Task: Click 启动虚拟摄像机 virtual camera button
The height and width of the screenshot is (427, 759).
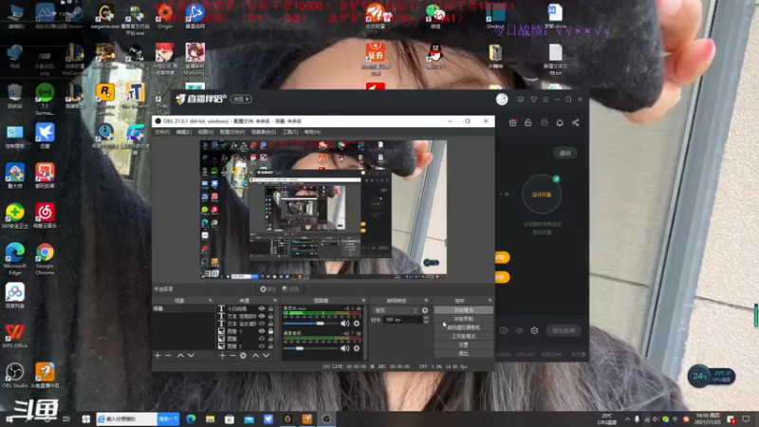Action: click(463, 327)
